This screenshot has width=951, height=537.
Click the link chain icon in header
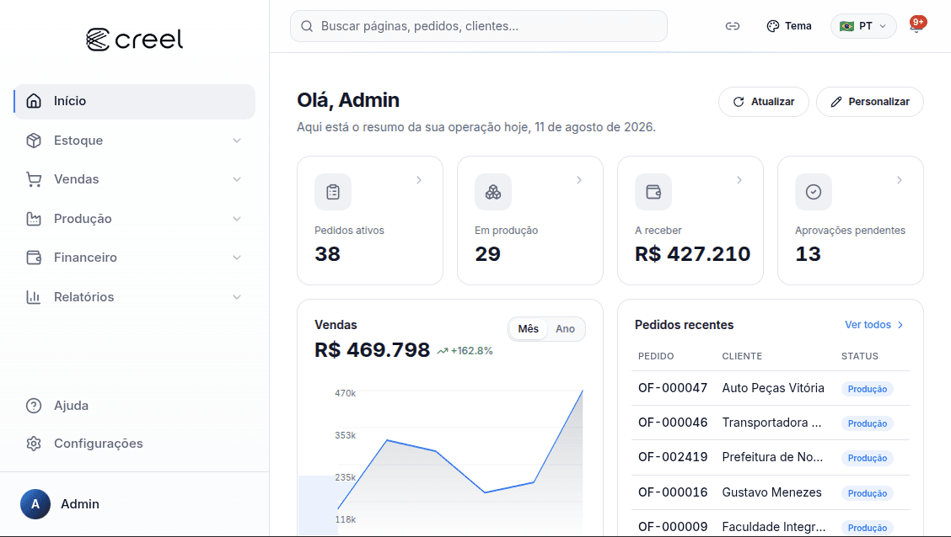pyautogui.click(x=733, y=26)
